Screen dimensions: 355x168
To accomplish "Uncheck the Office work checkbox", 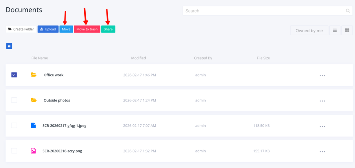I will coord(14,75).
